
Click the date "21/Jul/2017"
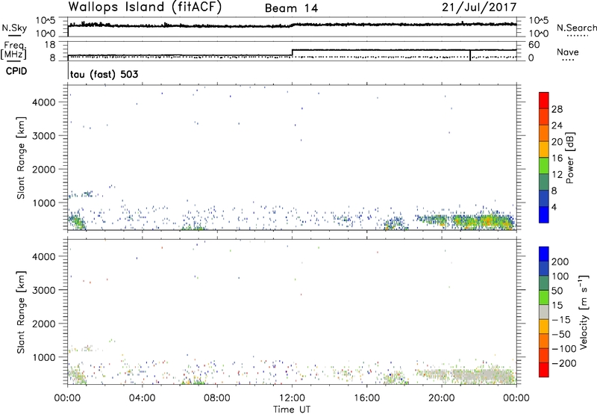(479, 7)
